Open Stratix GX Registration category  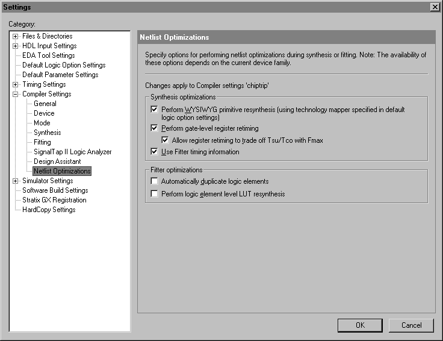coord(54,200)
